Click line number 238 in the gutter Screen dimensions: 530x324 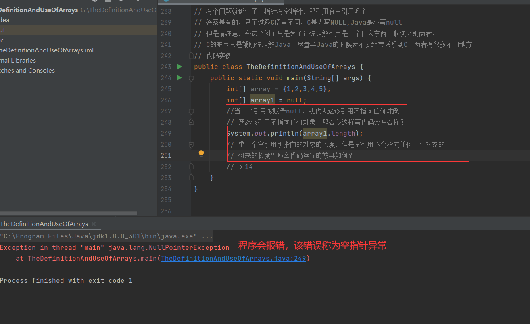(166, 11)
